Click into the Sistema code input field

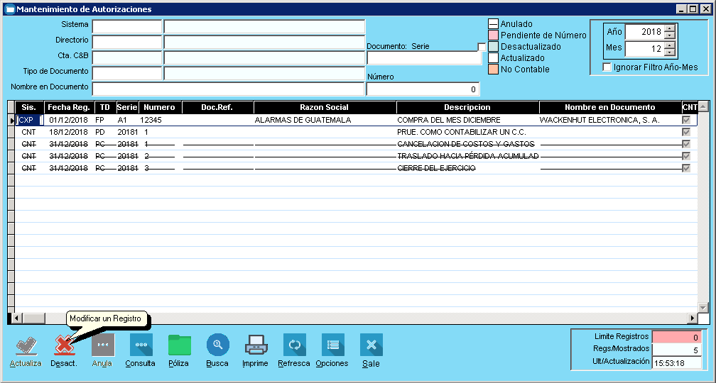coord(127,26)
